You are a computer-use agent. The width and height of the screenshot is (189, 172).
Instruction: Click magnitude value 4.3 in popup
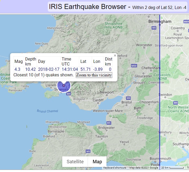[x=17, y=69]
